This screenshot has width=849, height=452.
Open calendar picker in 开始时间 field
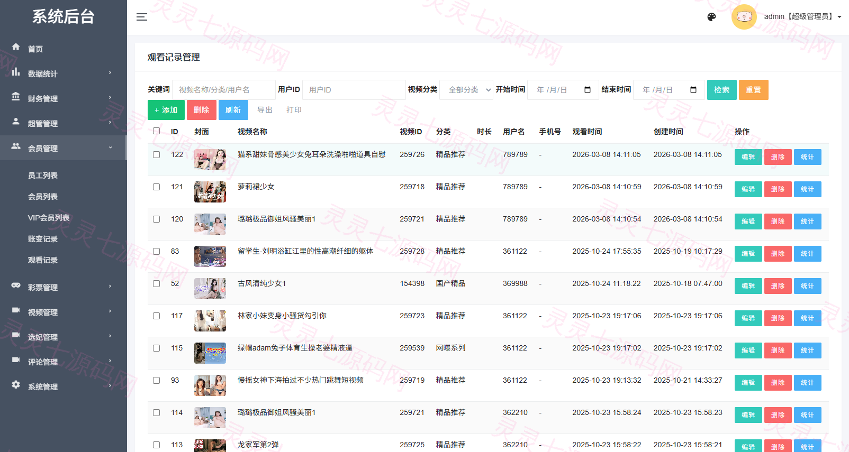click(588, 90)
